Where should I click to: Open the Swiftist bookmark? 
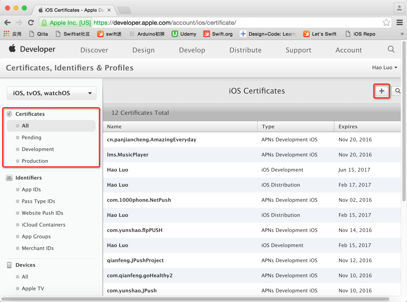(x=73, y=34)
